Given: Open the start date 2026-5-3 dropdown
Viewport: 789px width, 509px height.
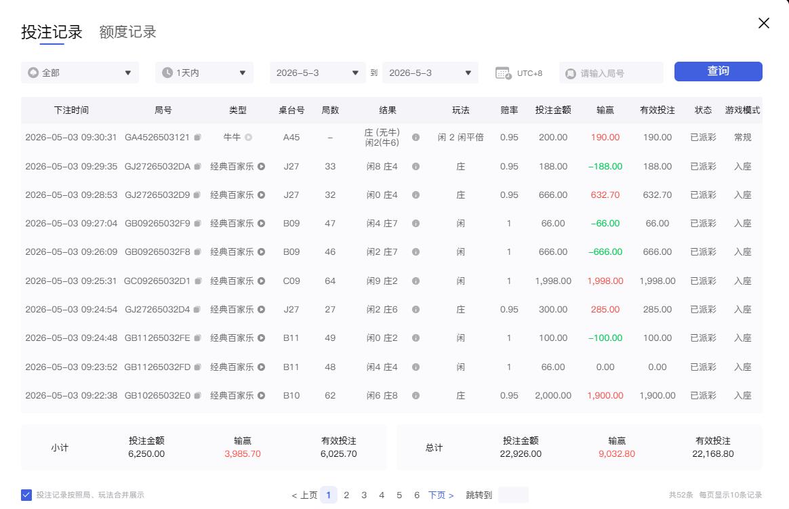Looking at the screenshot, I should click(x=317, y=73).
